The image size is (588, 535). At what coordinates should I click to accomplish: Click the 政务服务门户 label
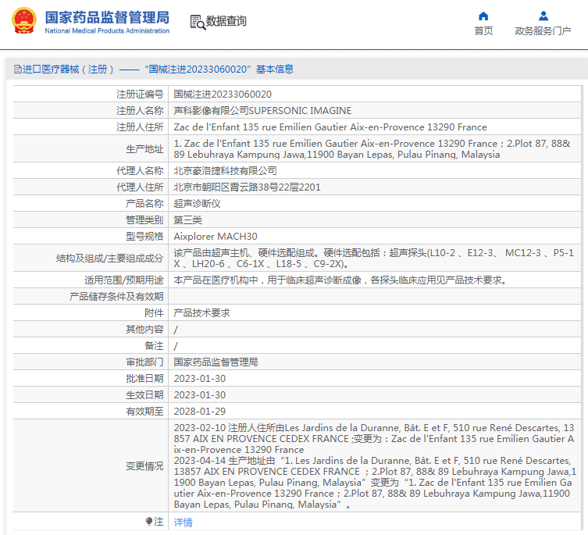[543, 30]
